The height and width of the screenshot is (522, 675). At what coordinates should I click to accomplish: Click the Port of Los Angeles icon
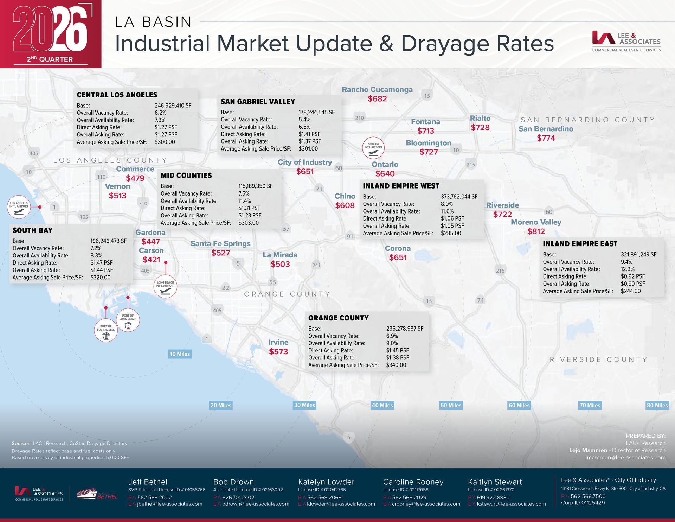tap(106, 330)
